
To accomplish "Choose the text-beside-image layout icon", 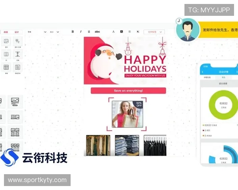I will [15, 117].
